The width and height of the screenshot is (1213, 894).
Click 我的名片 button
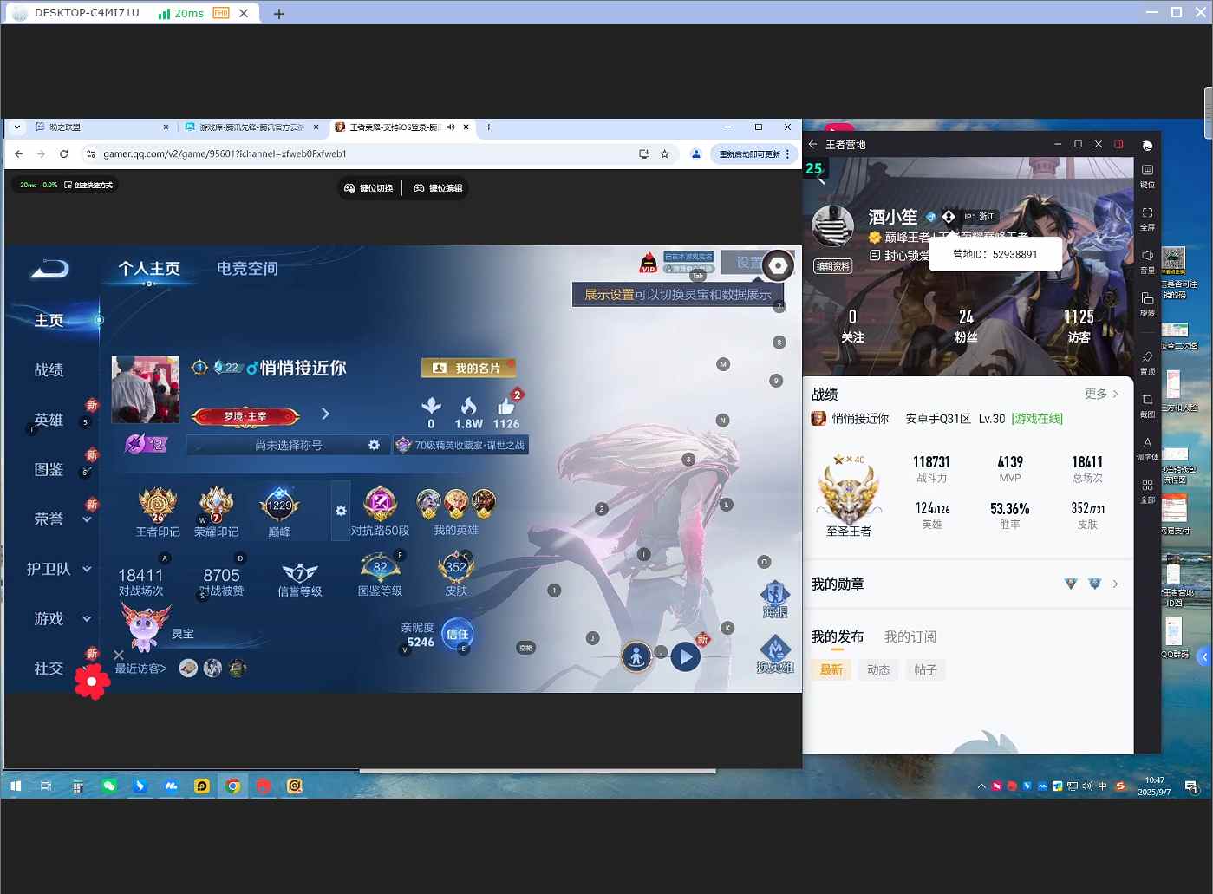pos(468,368)
